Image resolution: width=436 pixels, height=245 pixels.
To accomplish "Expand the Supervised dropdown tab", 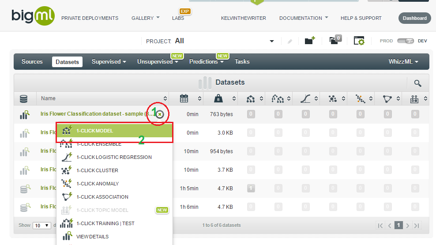I will [109, 62].
